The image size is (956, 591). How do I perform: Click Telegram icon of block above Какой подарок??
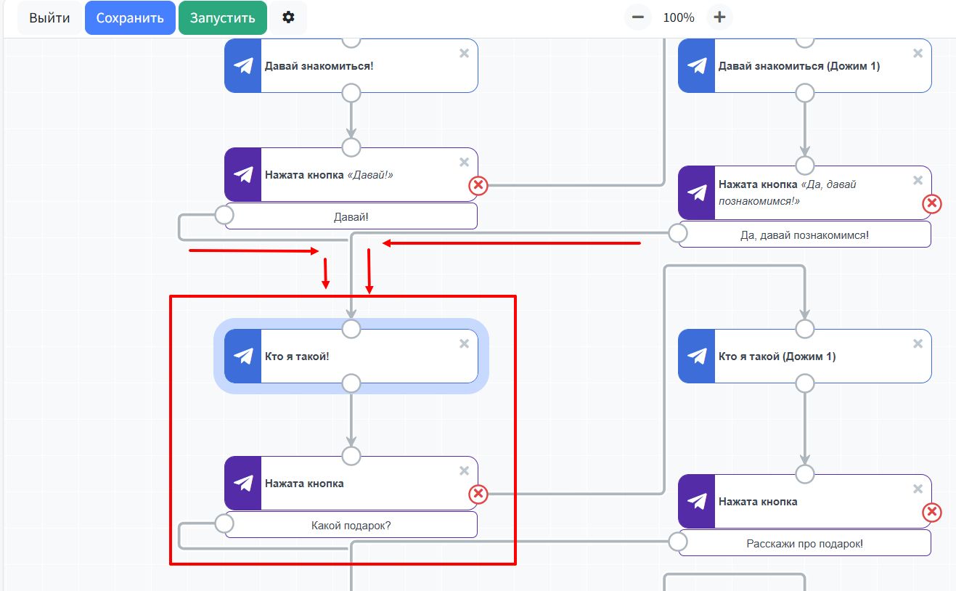coord(243,484)
